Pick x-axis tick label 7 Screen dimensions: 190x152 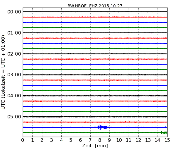[x=90, y=140]
